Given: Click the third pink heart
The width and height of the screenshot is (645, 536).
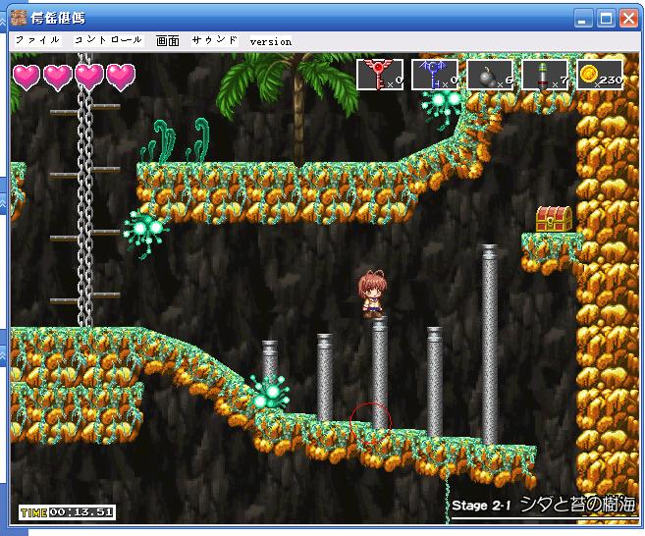Looking at the screenshot, I should click(89, 77).
